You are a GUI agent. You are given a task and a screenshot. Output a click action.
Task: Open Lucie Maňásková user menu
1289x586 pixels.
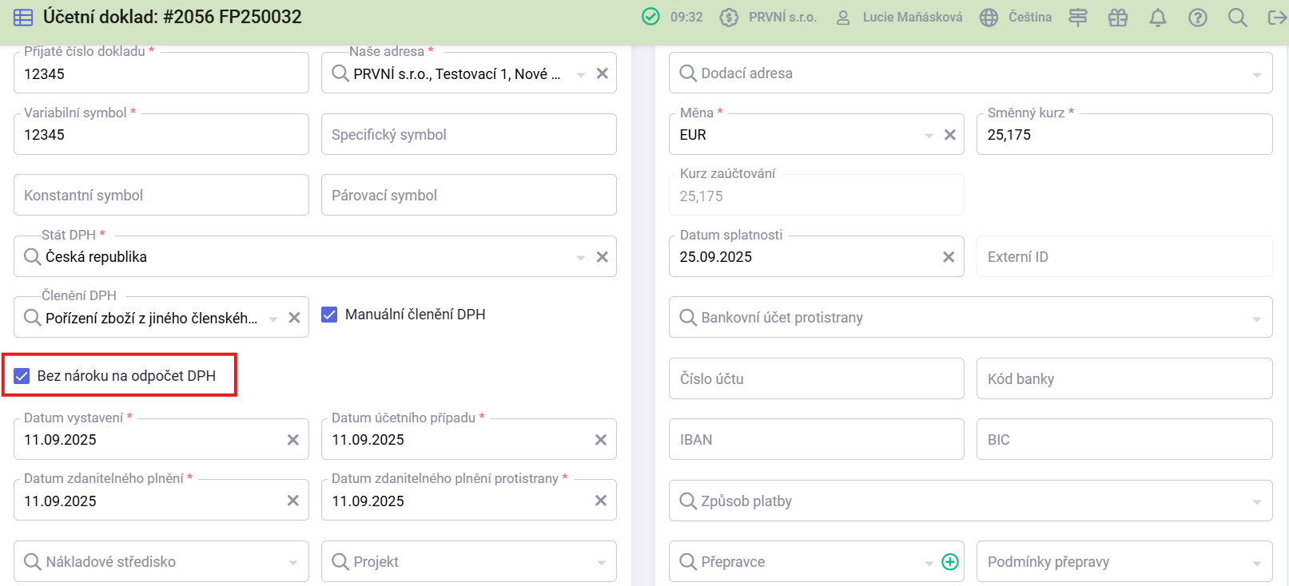899,18
